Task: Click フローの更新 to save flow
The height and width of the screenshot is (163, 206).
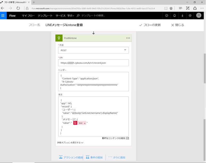Action: [150, 25]
